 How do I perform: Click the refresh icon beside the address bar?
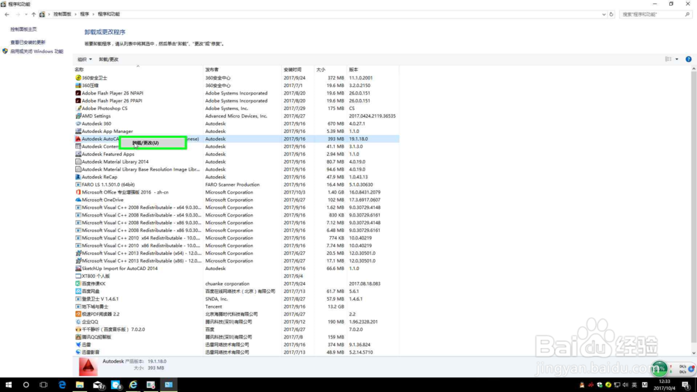[x=611, y=14]
